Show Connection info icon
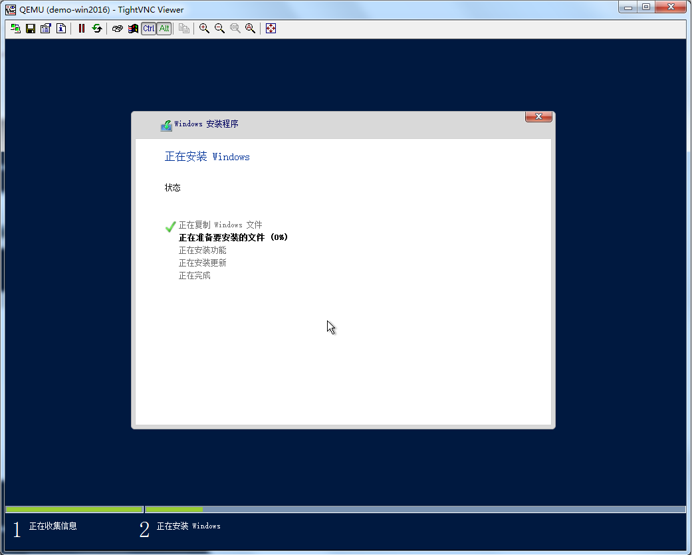This screenshot has height=555, width=692. tap(61, 29)
